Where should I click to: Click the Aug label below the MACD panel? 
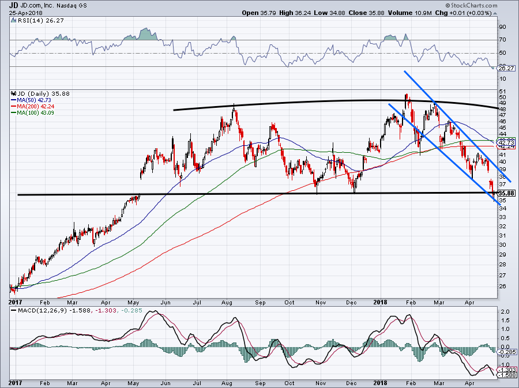(227, 383)
